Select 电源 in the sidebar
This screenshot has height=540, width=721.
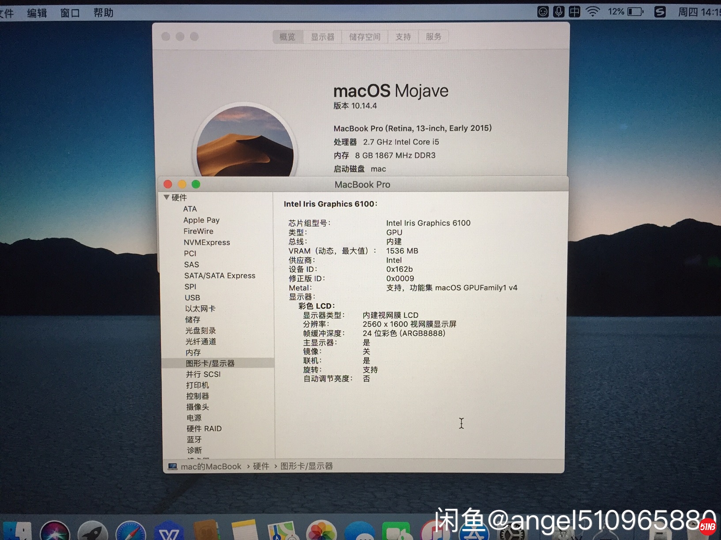(x=194, y=418)
